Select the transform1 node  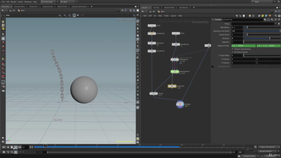coord(152,51)
